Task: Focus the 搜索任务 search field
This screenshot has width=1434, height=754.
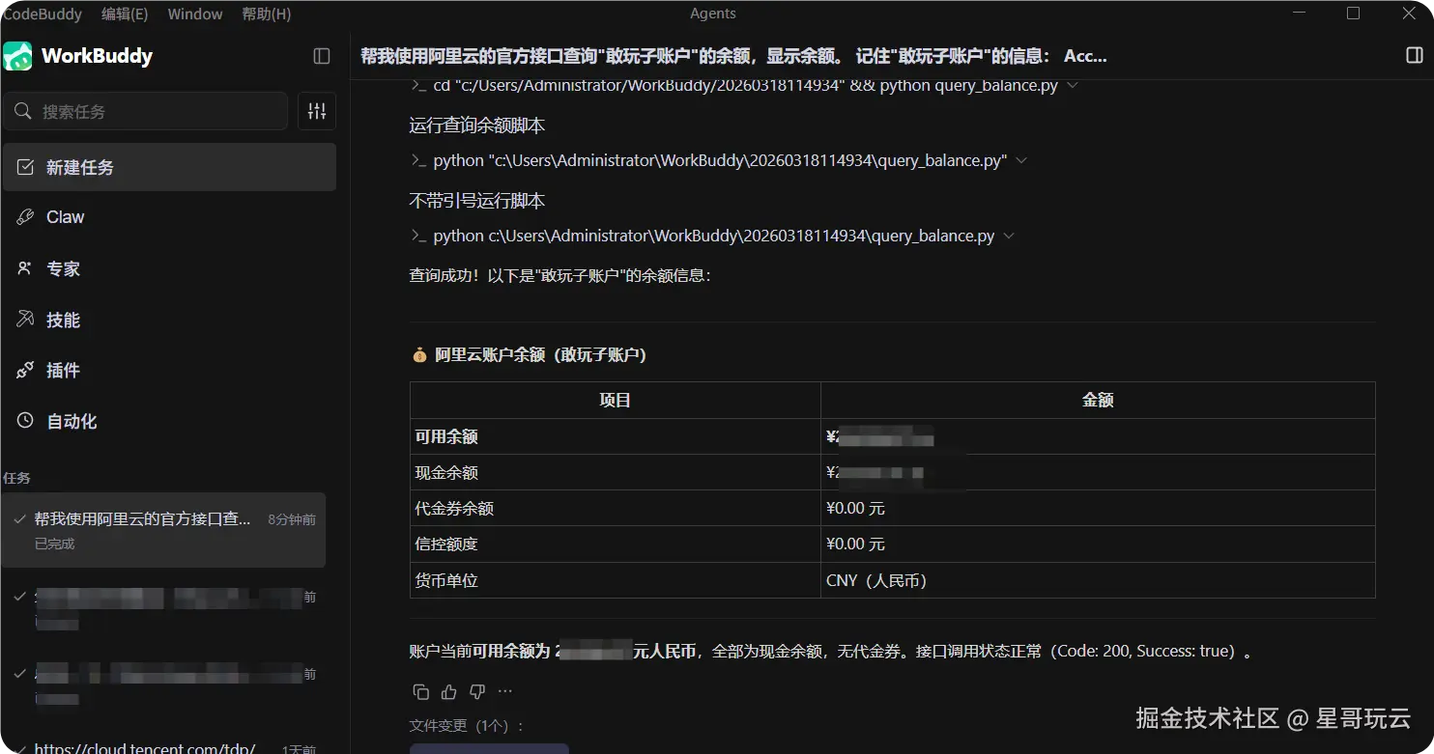Action: (145, 111)
